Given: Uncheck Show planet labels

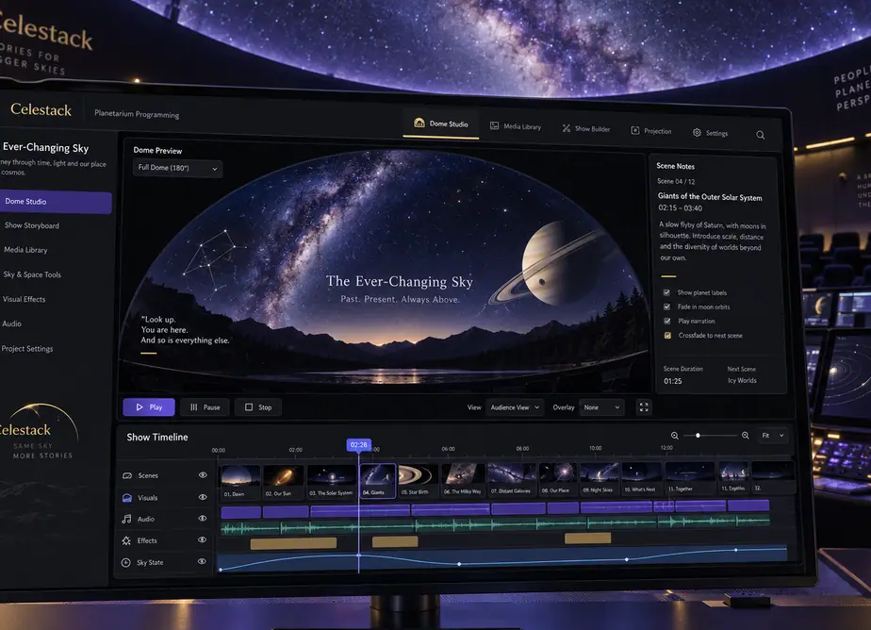Looking at the screenshot, I should click(666, 292).
